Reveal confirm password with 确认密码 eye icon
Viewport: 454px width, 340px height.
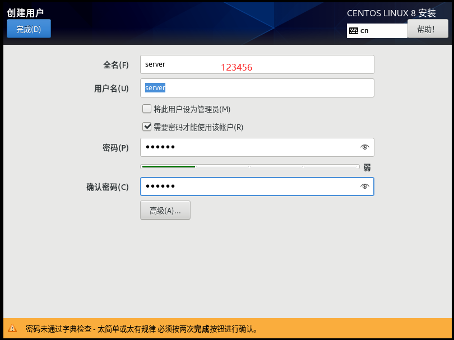coord(365,187)
